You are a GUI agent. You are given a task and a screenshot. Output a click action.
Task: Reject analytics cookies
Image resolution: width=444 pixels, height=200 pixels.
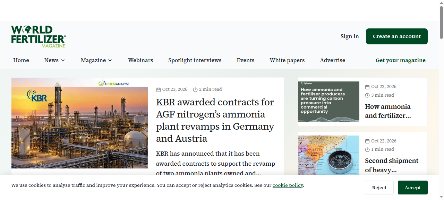click(379, 188)
